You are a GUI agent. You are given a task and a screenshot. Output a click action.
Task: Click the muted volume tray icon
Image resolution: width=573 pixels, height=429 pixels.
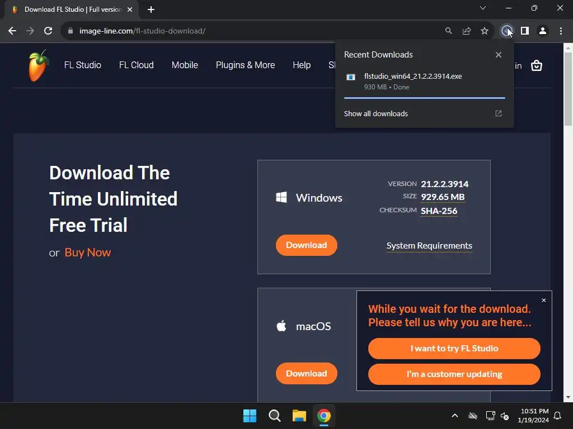coord(505,416)
